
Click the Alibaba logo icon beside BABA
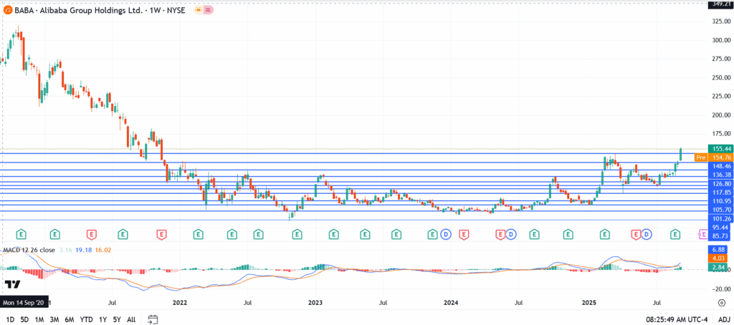click(7, 10)
